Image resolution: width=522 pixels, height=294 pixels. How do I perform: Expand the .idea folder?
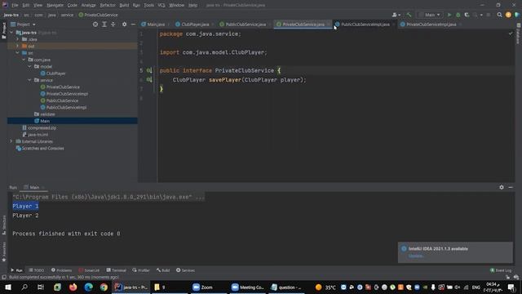pos(18,39)
